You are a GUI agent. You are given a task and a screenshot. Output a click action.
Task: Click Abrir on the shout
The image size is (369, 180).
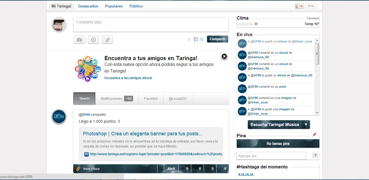[x=171, y=169]
